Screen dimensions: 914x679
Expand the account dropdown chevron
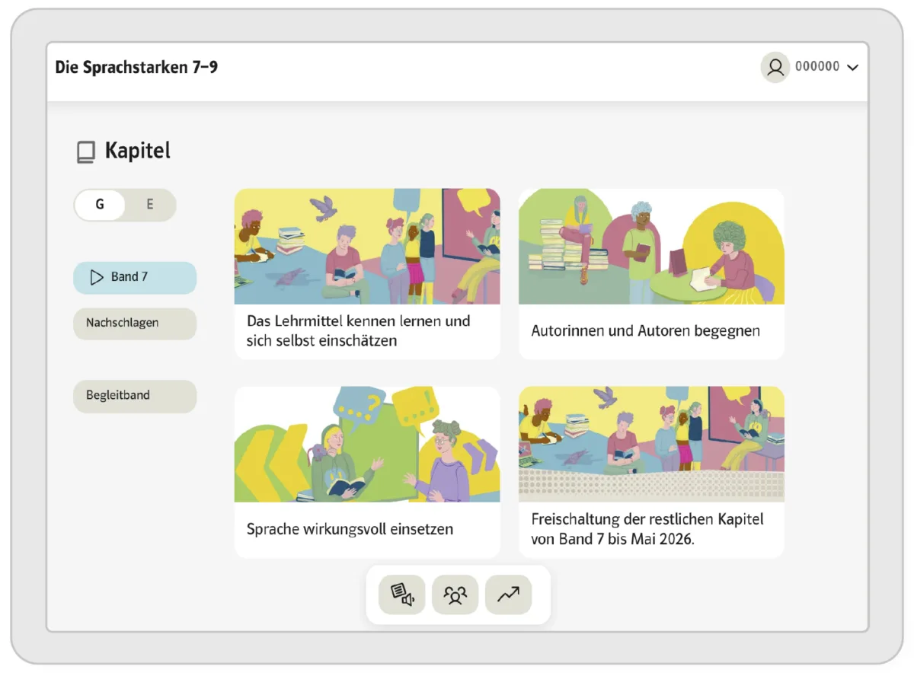pyautogui.click(x=852, y=68)
